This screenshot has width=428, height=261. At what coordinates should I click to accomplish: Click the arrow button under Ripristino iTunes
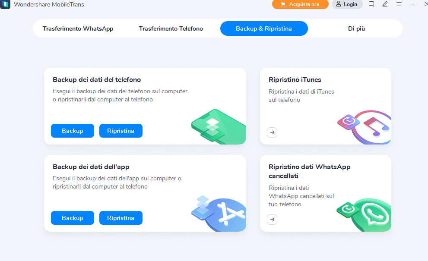272,132
